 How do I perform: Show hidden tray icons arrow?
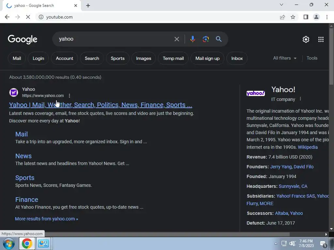(276, 243)
